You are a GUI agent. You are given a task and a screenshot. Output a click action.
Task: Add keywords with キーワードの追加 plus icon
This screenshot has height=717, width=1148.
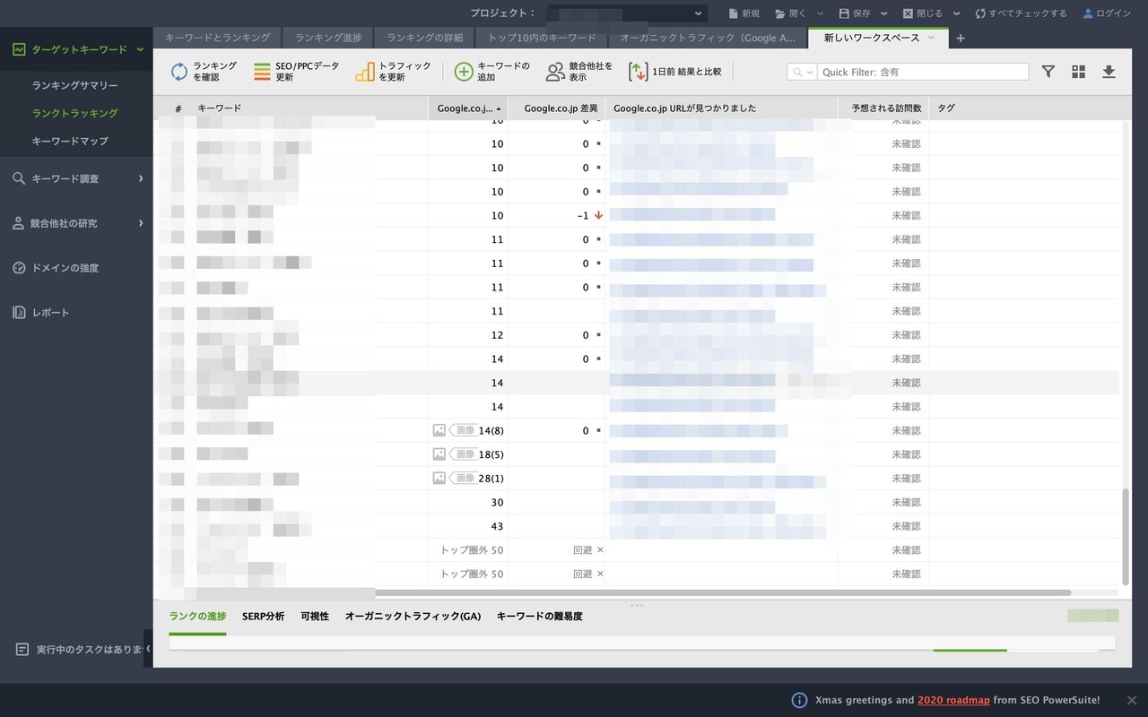464,72
